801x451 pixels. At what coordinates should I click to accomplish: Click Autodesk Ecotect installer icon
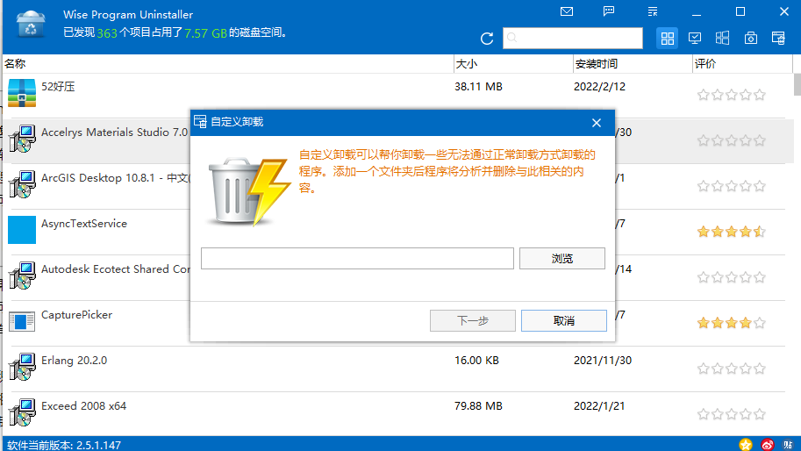[x=22, y=276]
